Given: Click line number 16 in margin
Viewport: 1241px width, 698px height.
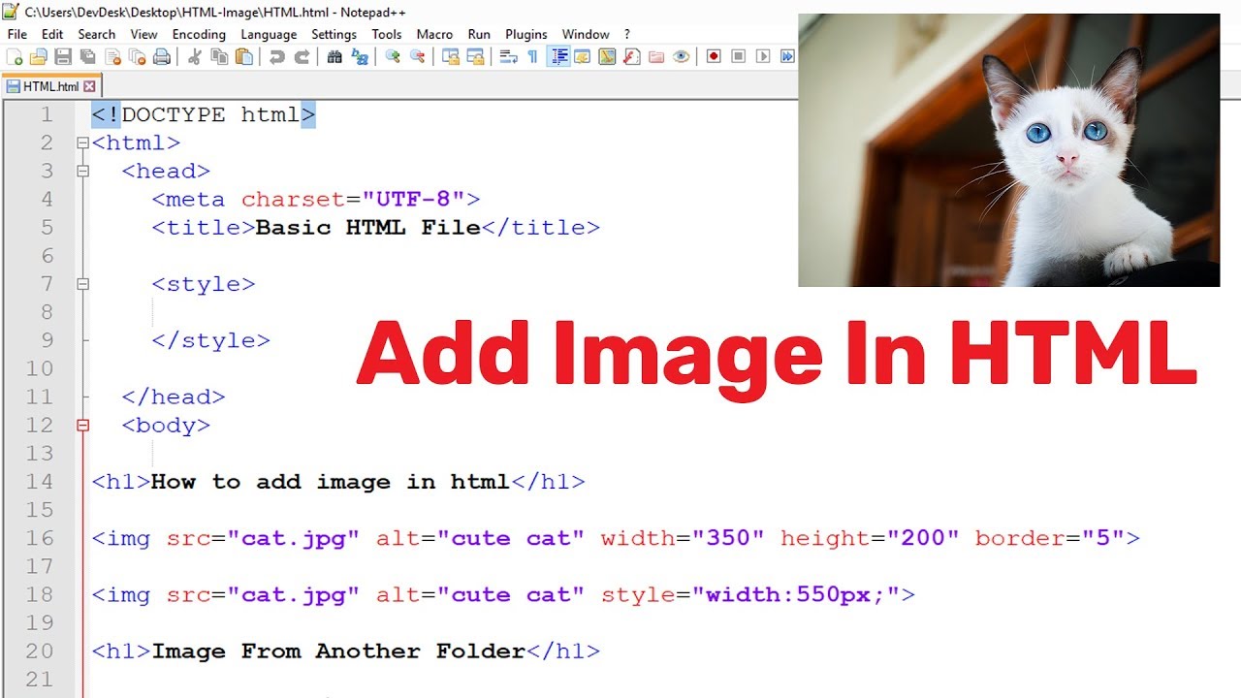Looking at the screenshot, I should point(41,538).
